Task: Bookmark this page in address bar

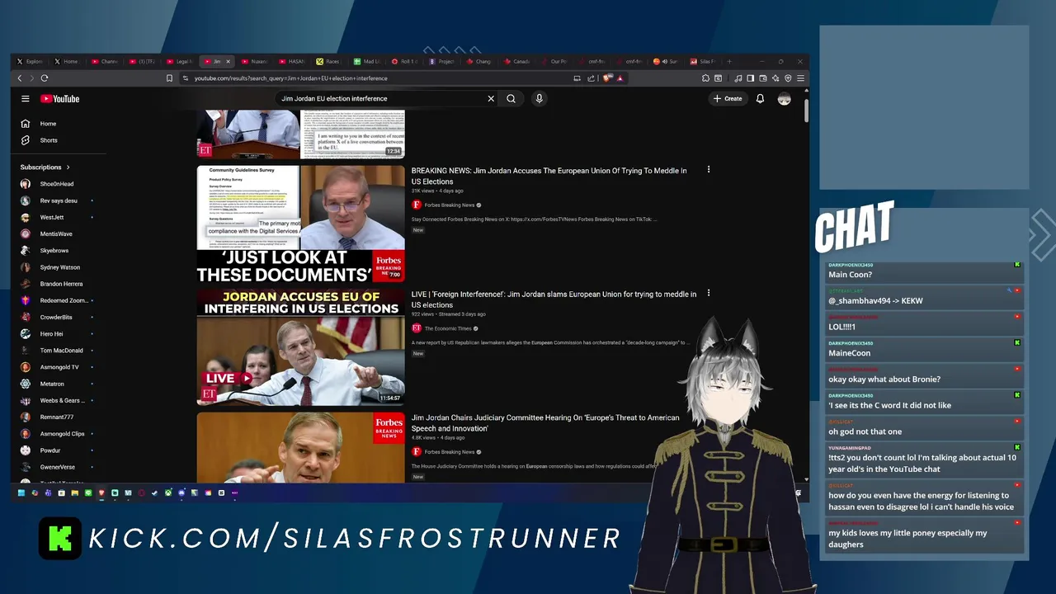Action: (x=169, y=78)
